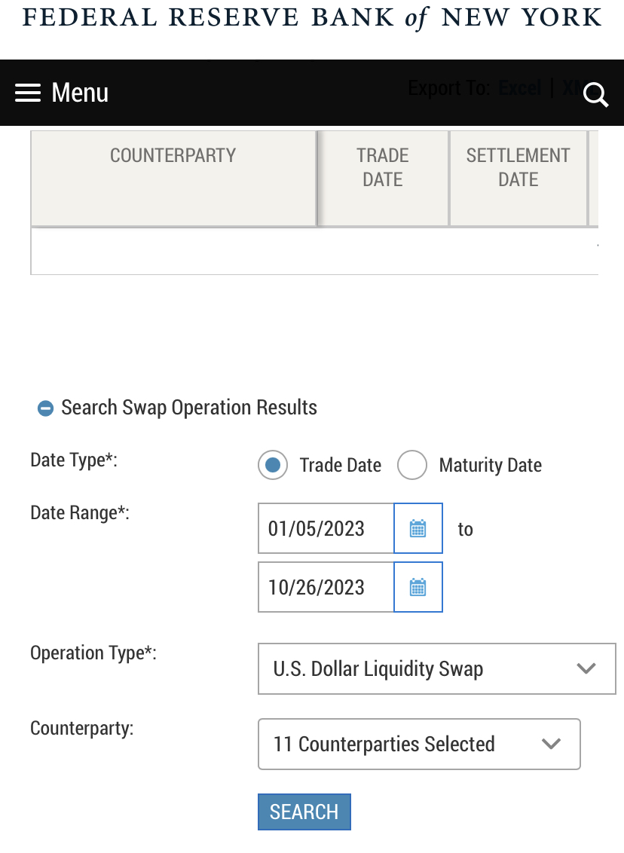The height and width of the screenshot is (853, 624).
Task: Click the search magnifier icon
Action: click(595, 95)
